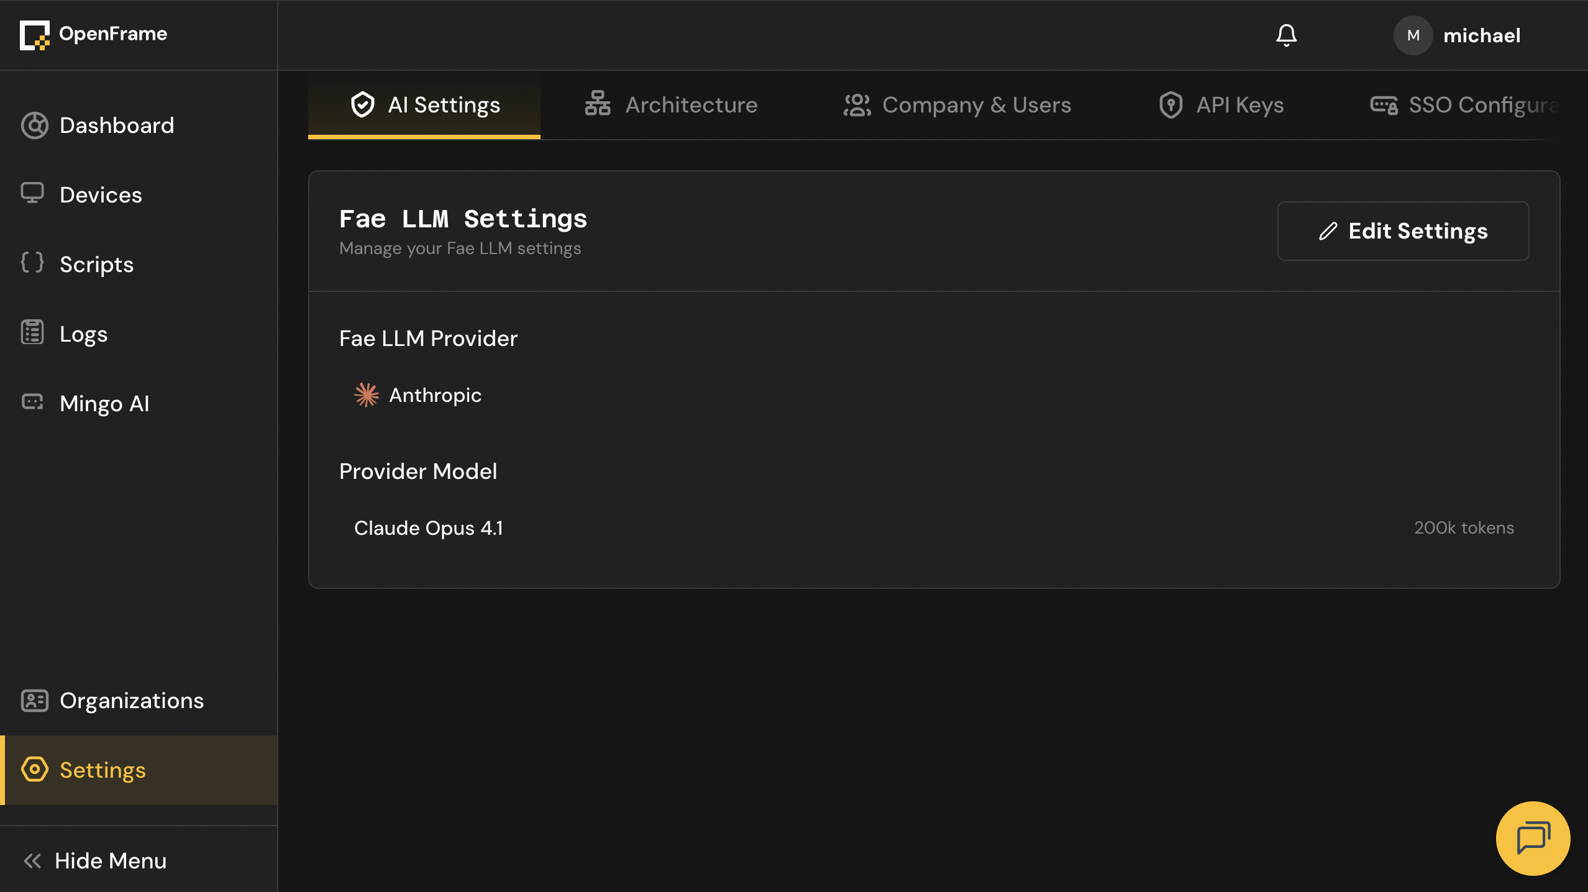
Task: Click the michael username label
Action: (1482, 36)
